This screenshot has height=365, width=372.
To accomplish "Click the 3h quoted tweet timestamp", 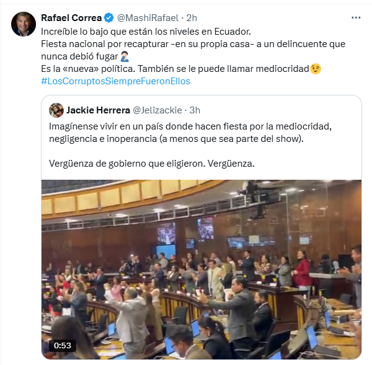I will point(195,110).
